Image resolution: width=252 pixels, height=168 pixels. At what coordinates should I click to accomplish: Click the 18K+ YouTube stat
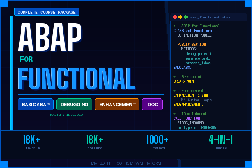pos(94,142)
